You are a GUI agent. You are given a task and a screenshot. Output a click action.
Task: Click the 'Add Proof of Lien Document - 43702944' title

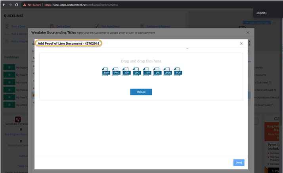pyautogui.click(x=69, y=44)
